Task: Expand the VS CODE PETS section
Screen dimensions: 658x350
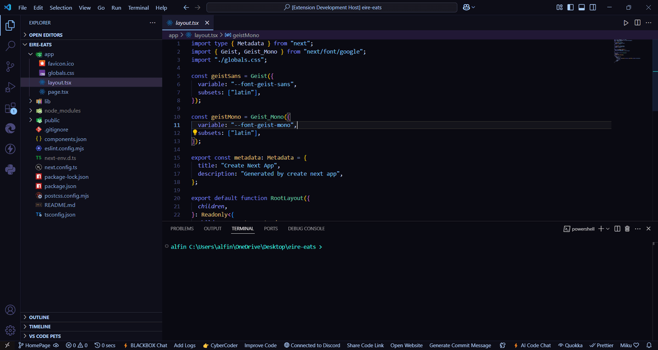Action: coord(91,336)
